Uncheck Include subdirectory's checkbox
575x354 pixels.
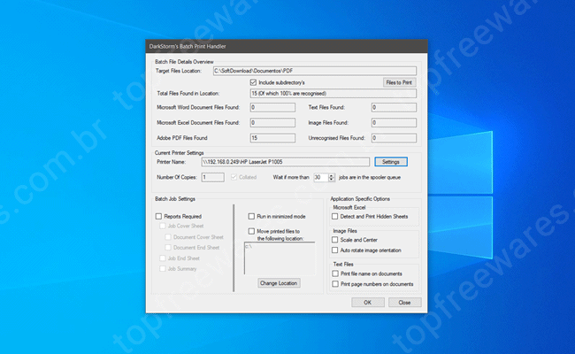point(254,81)
